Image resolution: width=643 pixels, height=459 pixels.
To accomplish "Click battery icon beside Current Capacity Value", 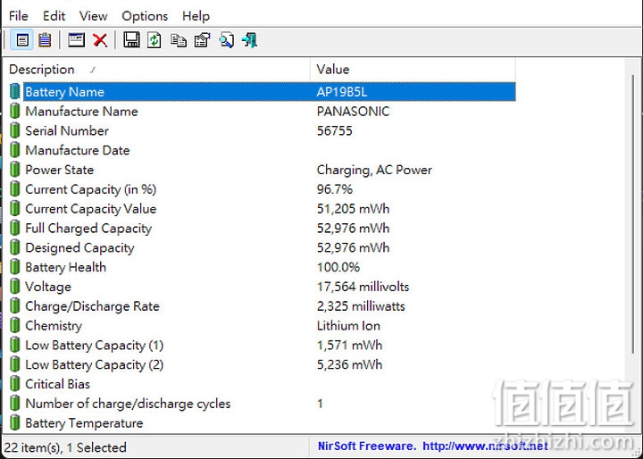I will 15,208.
